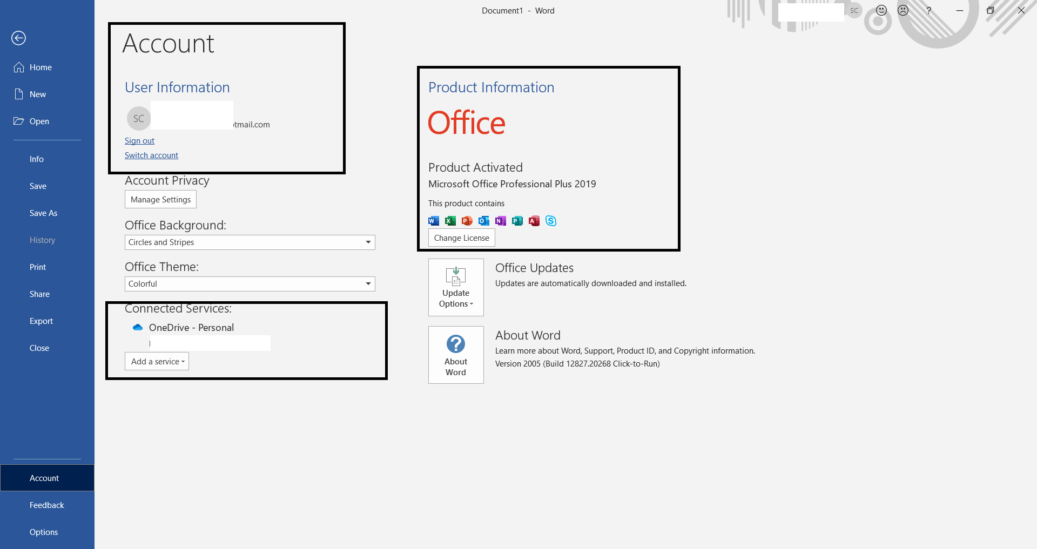
Task: Open the Office Theme dropdown
Action: pos(250,284)
